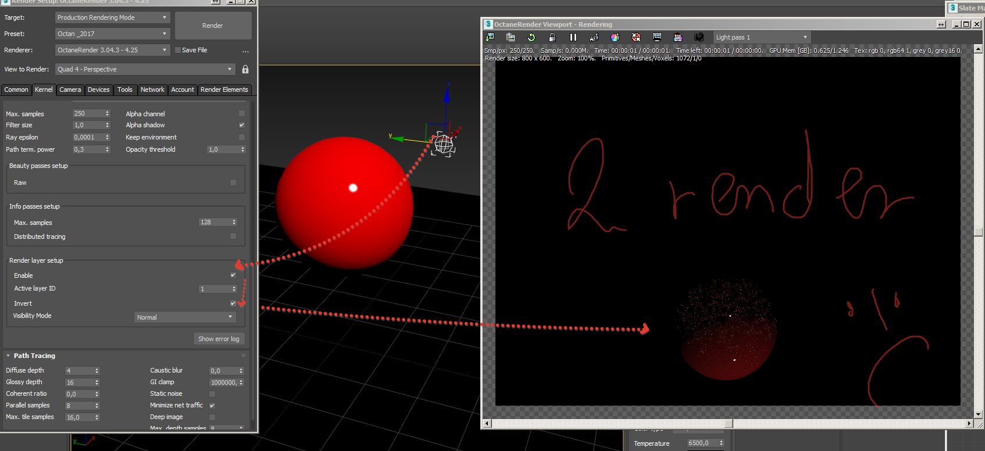Open the Visibility Mode dropdown set to Normal
Image resolution: width=985 pixels, height=451 pixels.
[184, 317]
